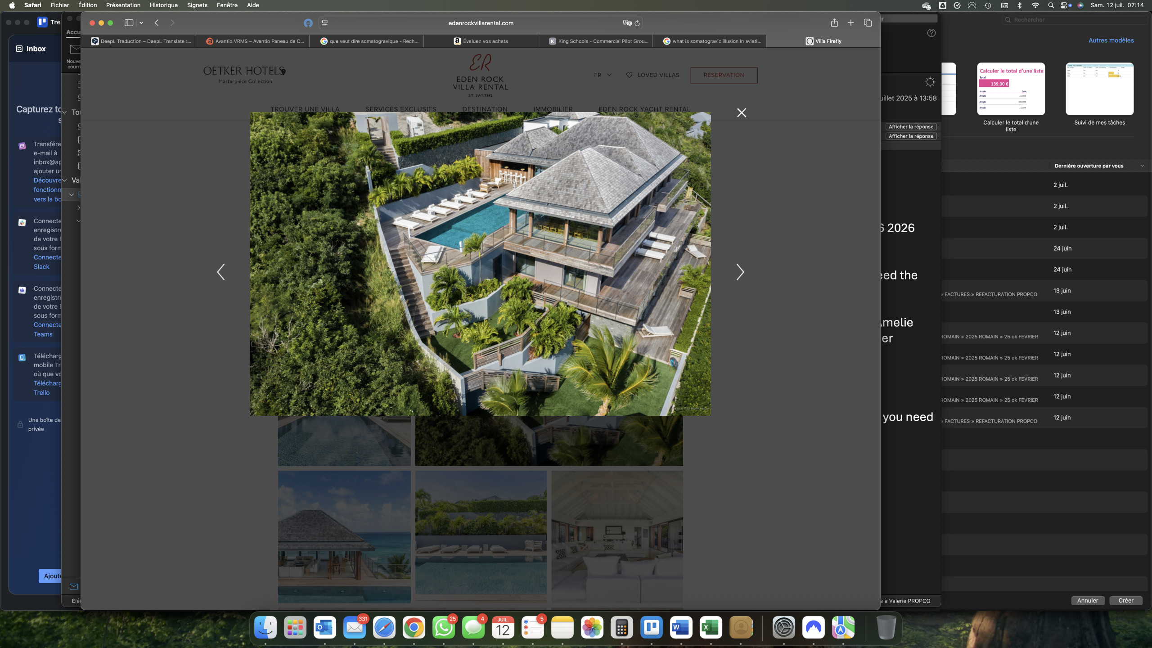Switch to the Évaluez vos achats tab
Viewport: 1152px width, 648px height.
point(481,41)
